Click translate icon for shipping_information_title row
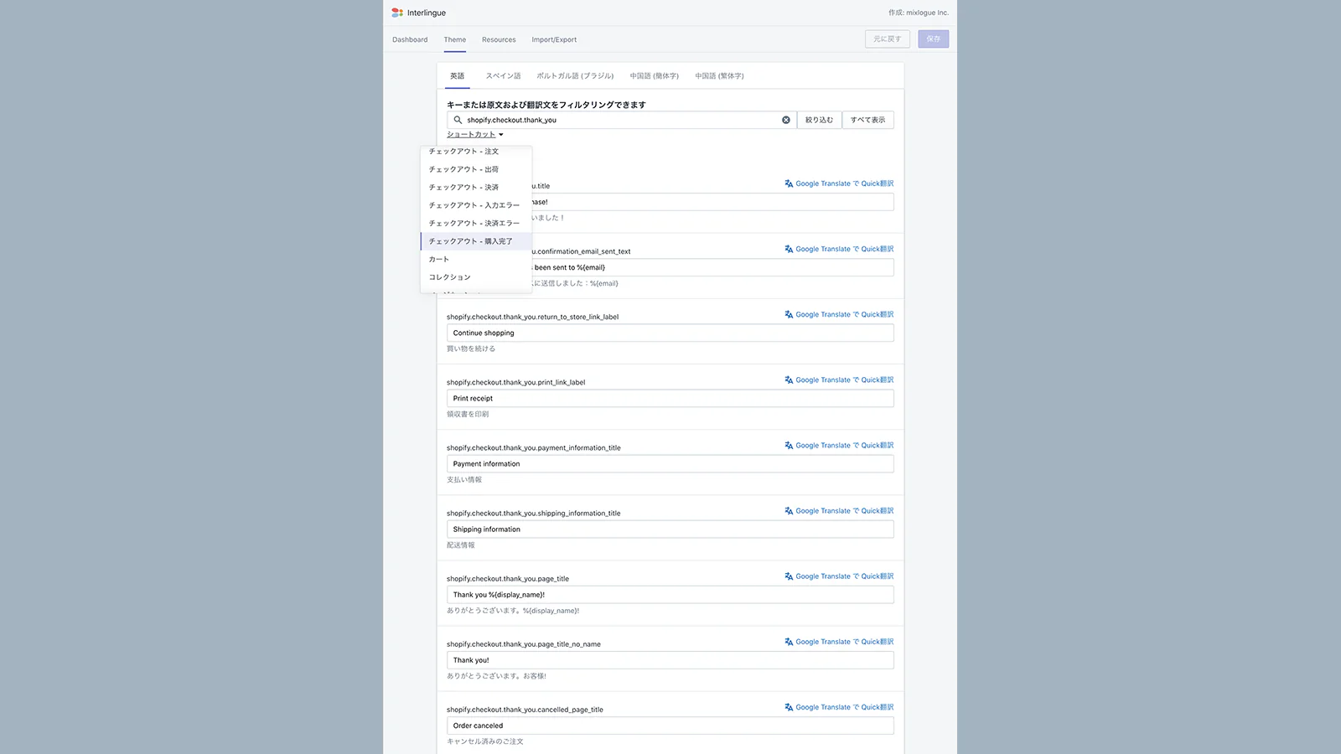Screen dimensions: 1341x754 (789, 510)
